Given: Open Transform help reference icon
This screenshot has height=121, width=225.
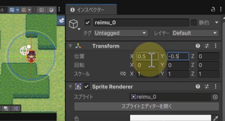Looking at the screenshot, I should [x=198, y=46].
